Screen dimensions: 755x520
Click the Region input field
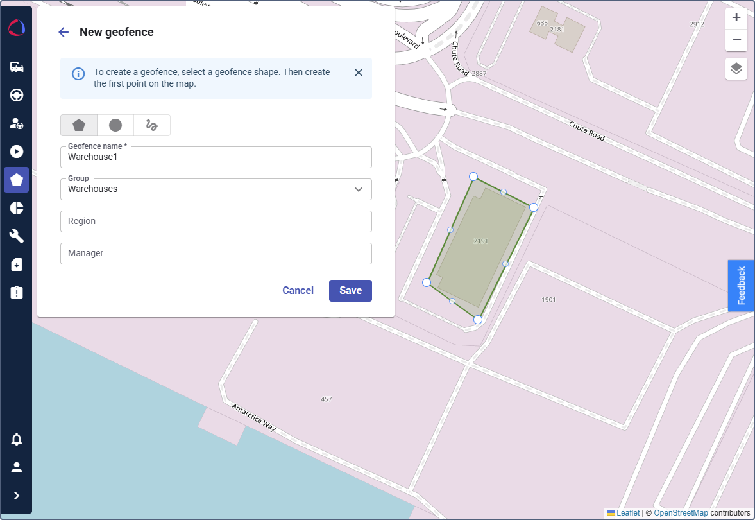(216, 221)
